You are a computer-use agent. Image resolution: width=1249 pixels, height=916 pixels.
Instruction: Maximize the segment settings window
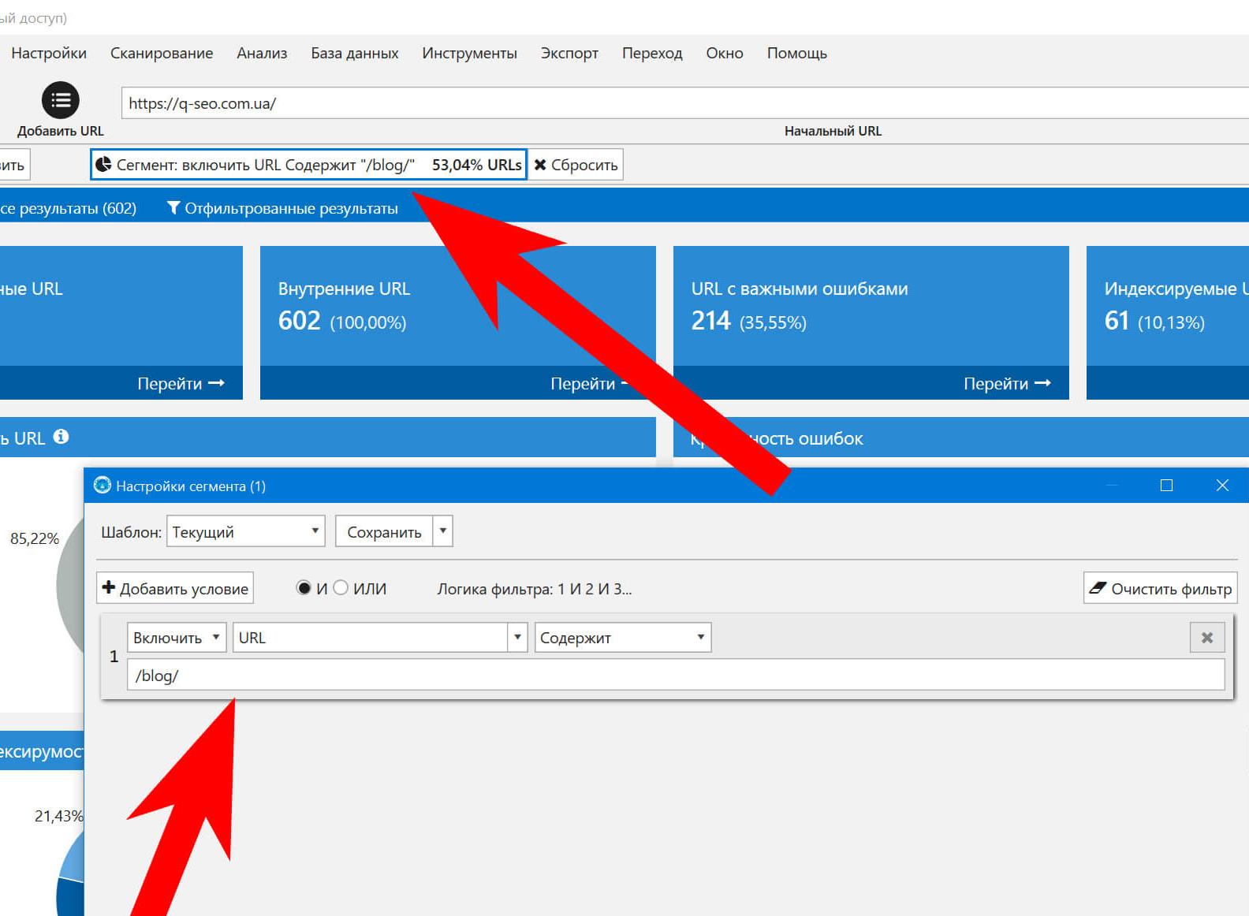[1166, 486]
